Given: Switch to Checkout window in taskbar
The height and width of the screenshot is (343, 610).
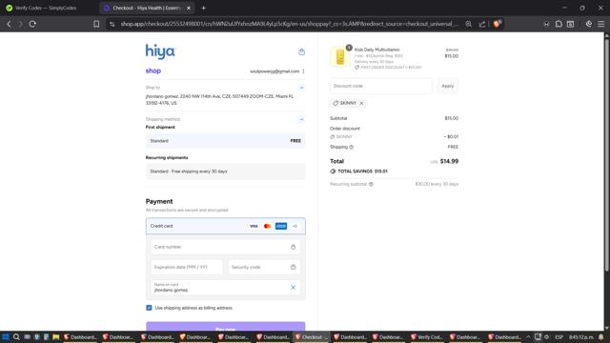Looking at the screenshot, I should pos(312,337).
